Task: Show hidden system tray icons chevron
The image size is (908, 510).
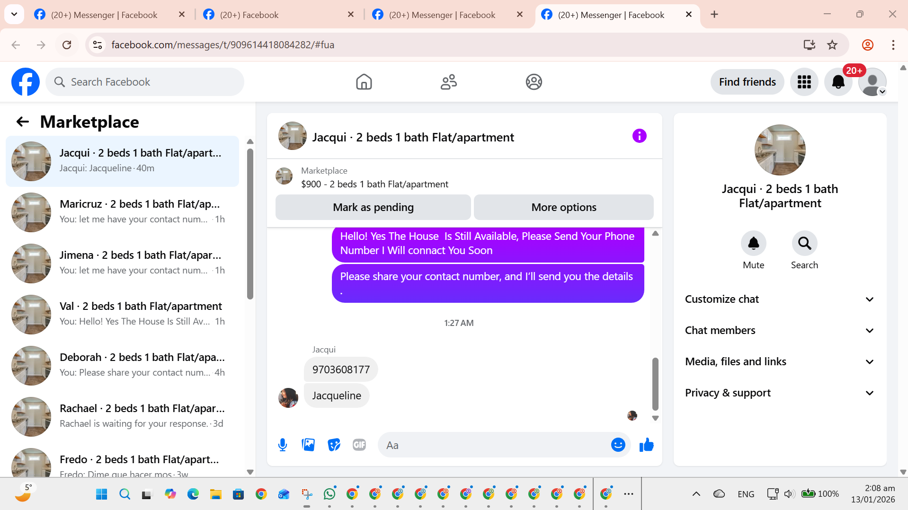Action: coord(696,494)
